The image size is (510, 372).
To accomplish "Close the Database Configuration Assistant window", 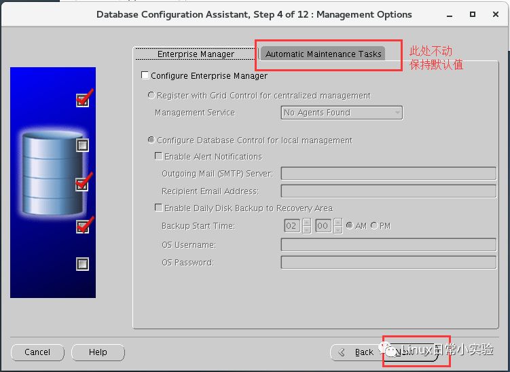I will pyautogui.click(x=496, y=14).
